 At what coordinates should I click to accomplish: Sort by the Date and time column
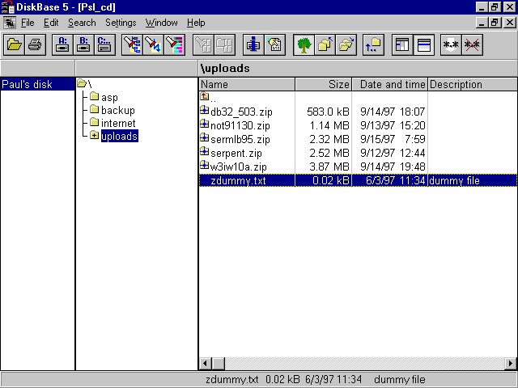click(x=392, y=84)
